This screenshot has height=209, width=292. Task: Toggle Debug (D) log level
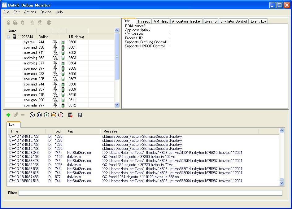[x=39, y=115]
